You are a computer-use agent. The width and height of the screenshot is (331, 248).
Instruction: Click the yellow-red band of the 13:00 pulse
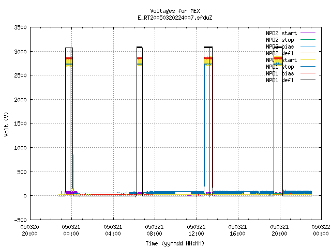(208, 61)
